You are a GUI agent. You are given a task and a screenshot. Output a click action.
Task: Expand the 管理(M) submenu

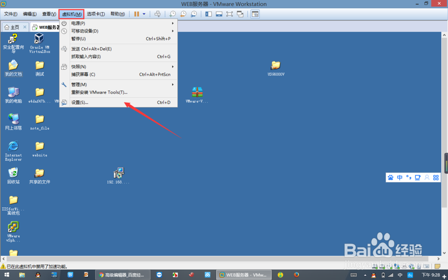pyautogui.click(x=119, y=85)
